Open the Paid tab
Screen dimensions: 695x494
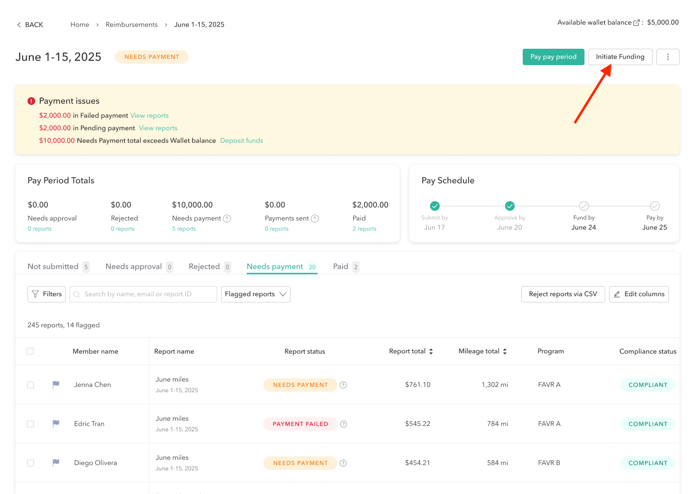click(x=341, y=267)
